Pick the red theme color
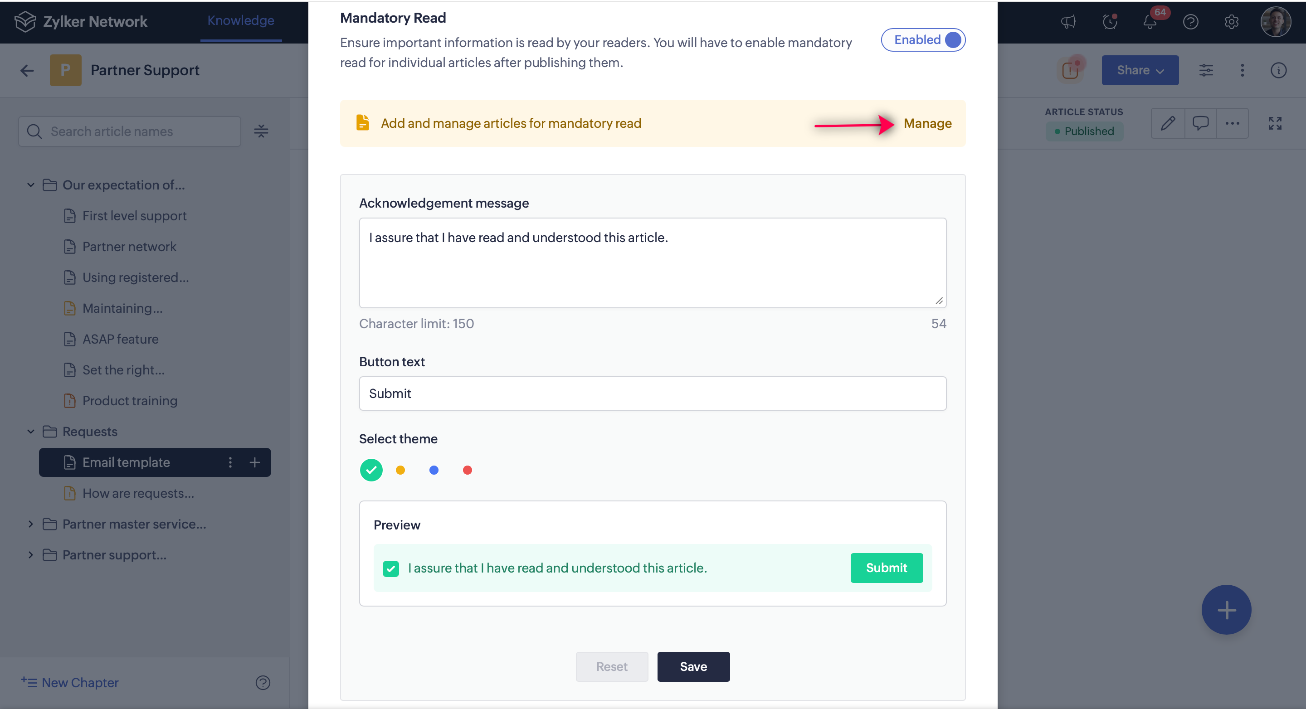This screenshot has width=1306, height=709. click(468, 470)
